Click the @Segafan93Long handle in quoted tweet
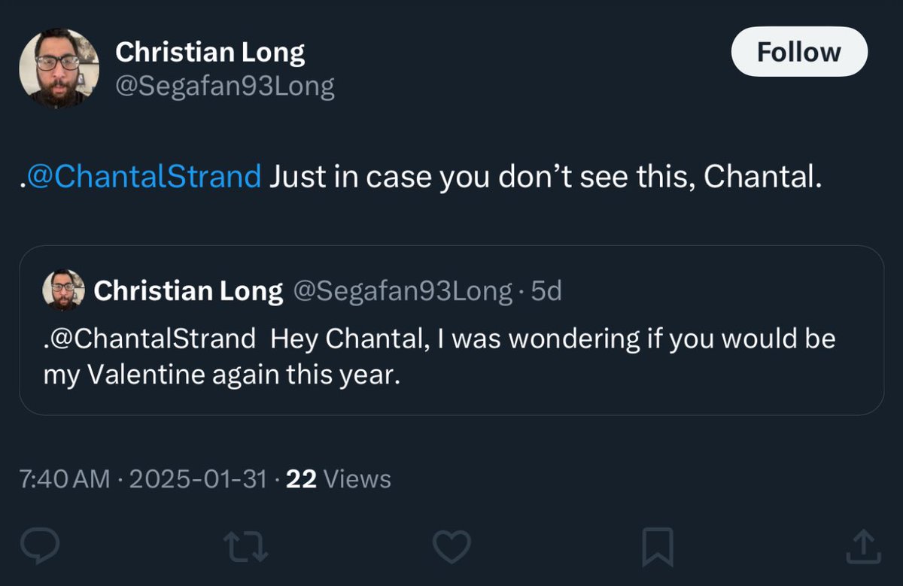 pos(402,290)
